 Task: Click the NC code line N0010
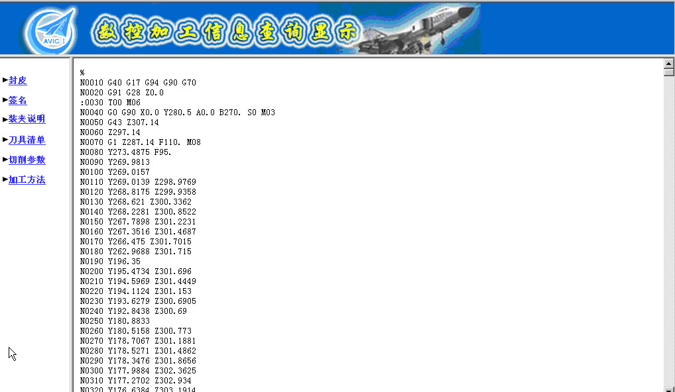138,83
